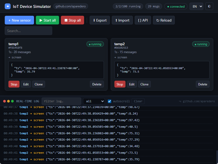
Task: Open the EN language dropdown
Action: [x=196, y=6]
